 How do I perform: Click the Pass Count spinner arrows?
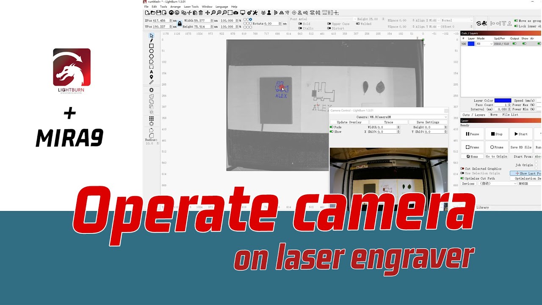pos(509,105)
